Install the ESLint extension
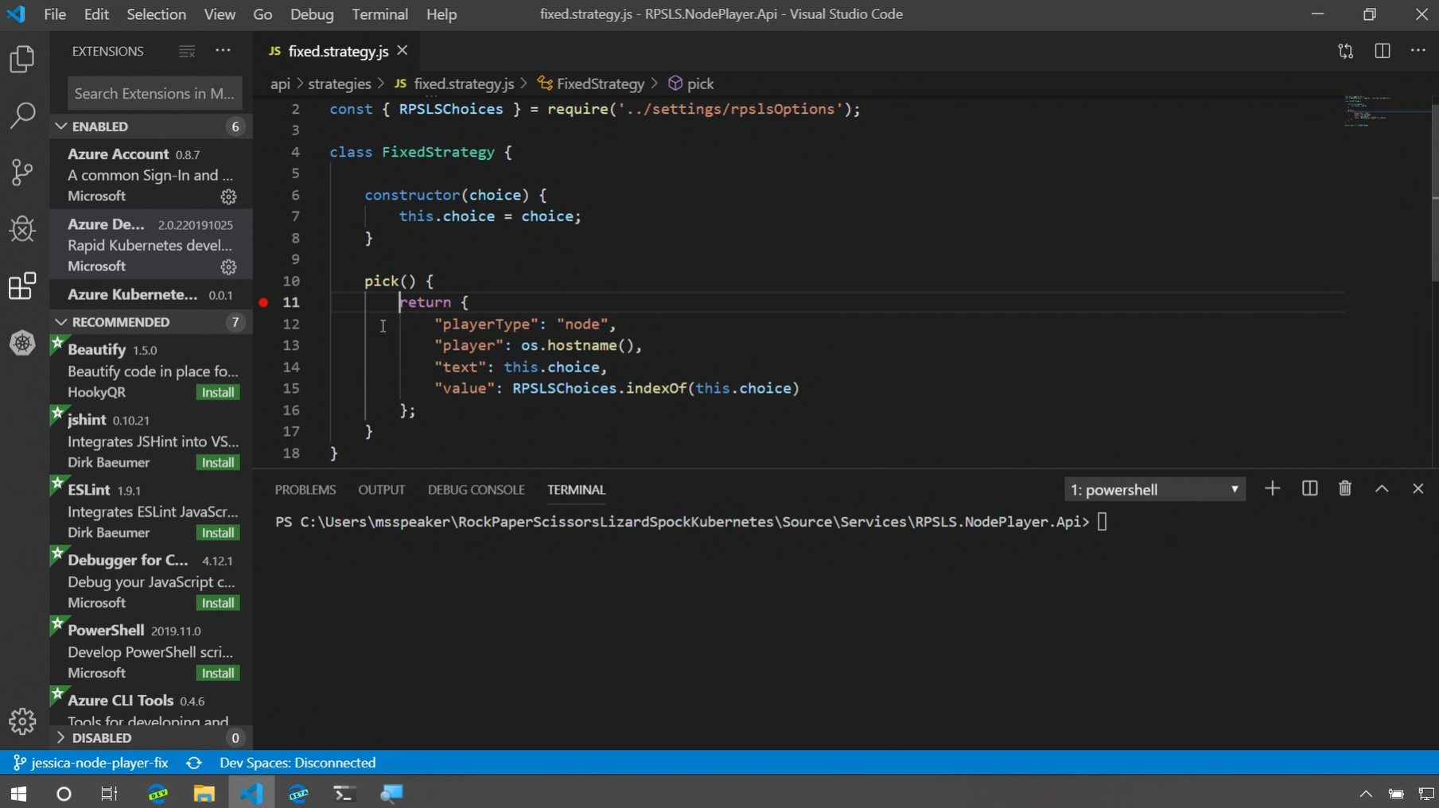 [217, 533]
